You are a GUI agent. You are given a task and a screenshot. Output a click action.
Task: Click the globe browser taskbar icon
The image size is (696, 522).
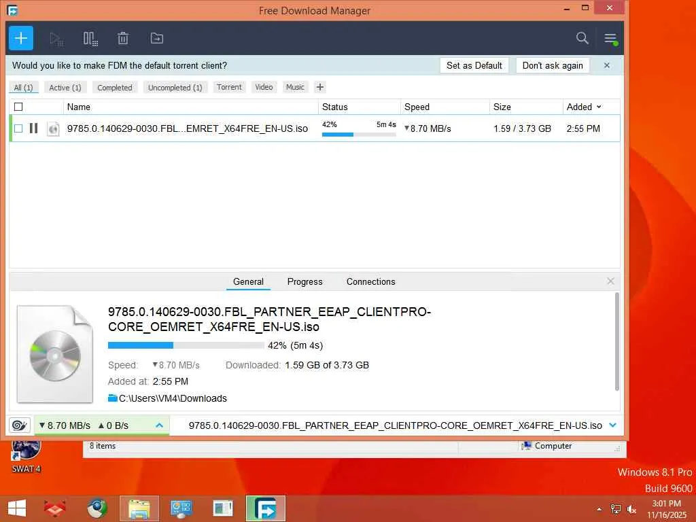tap(97, 508)
